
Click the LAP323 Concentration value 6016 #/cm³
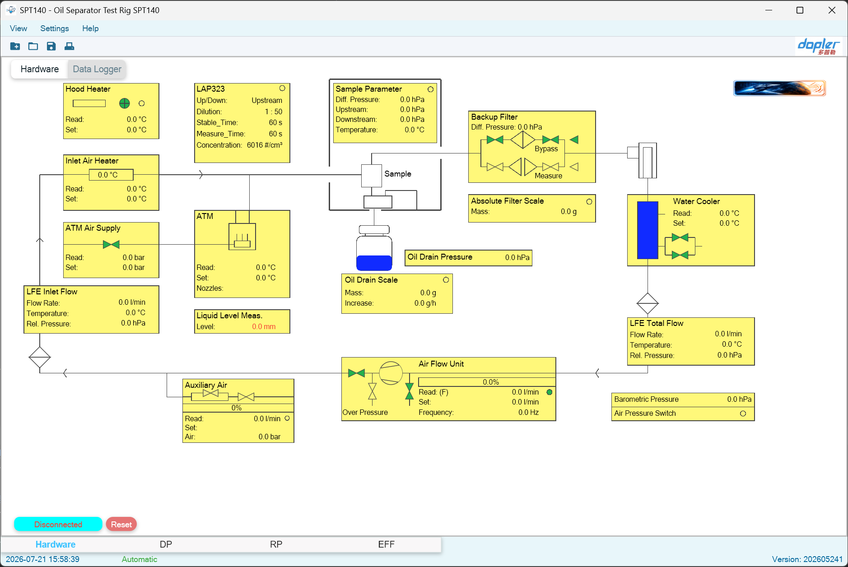point(265,145)
